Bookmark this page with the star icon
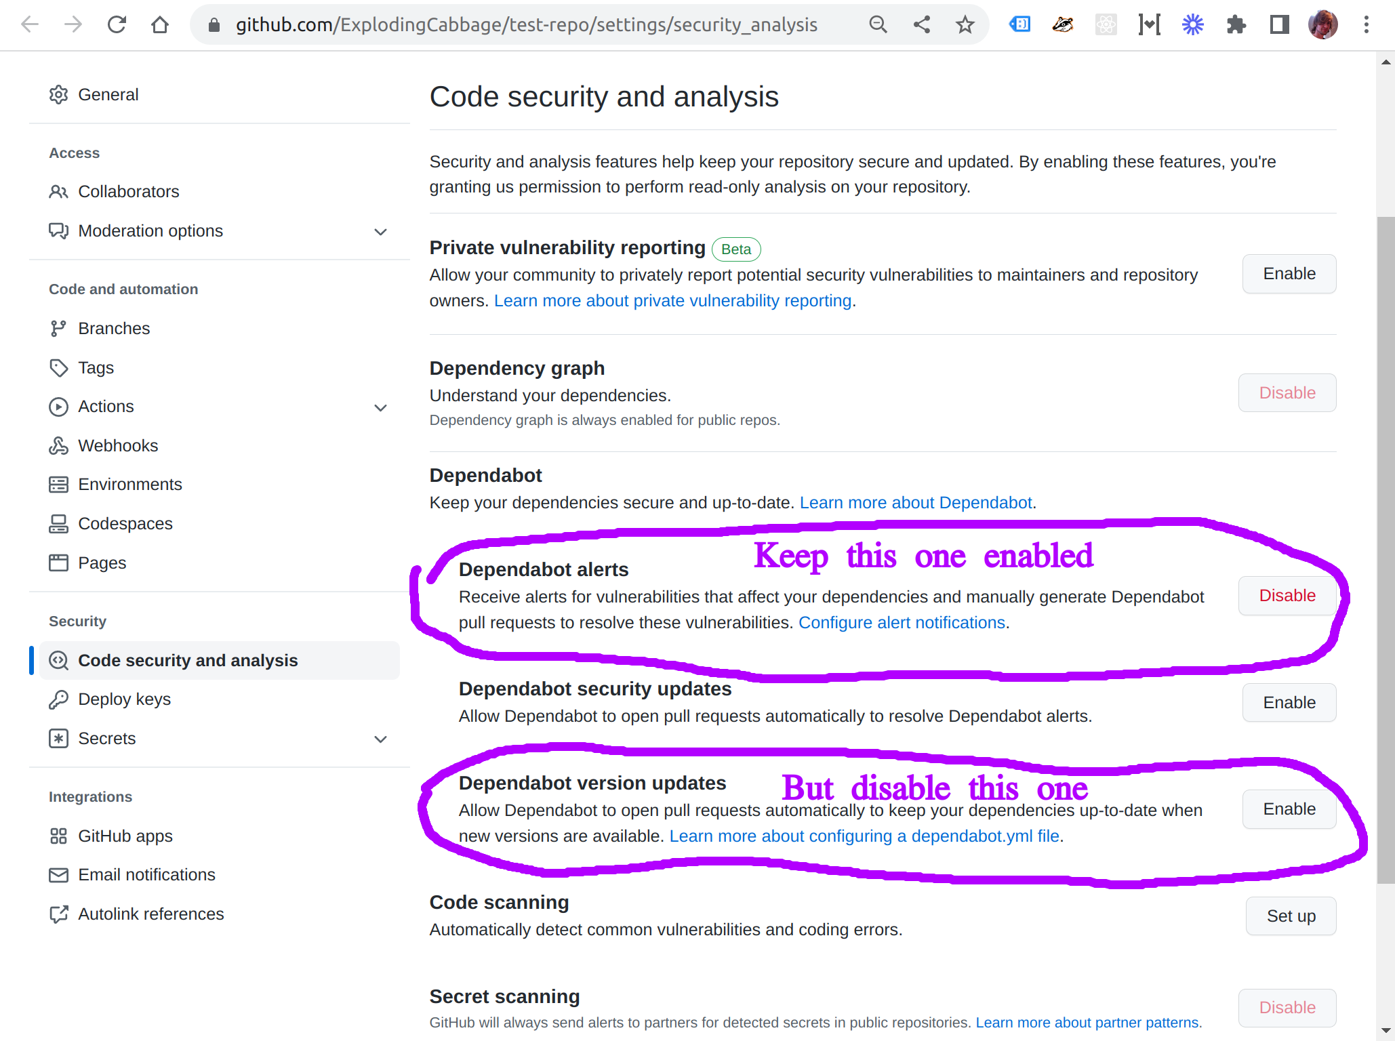Screen dimensions: 1395x1041 (x=965, y=25)
